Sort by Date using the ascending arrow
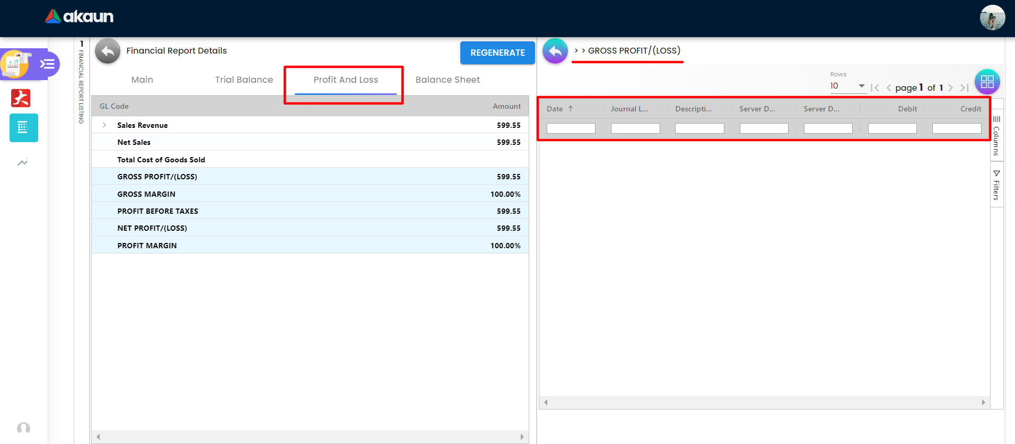 click(x=571, y=109)
